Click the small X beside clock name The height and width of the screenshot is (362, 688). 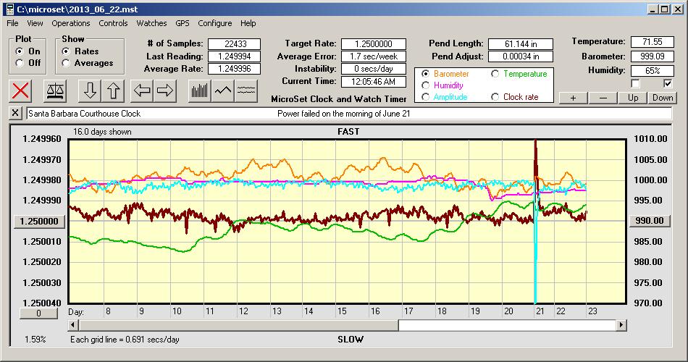click(x=15, y=113)
